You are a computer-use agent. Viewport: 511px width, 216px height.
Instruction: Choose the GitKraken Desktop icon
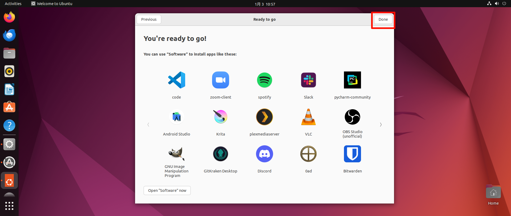[221, 154]
